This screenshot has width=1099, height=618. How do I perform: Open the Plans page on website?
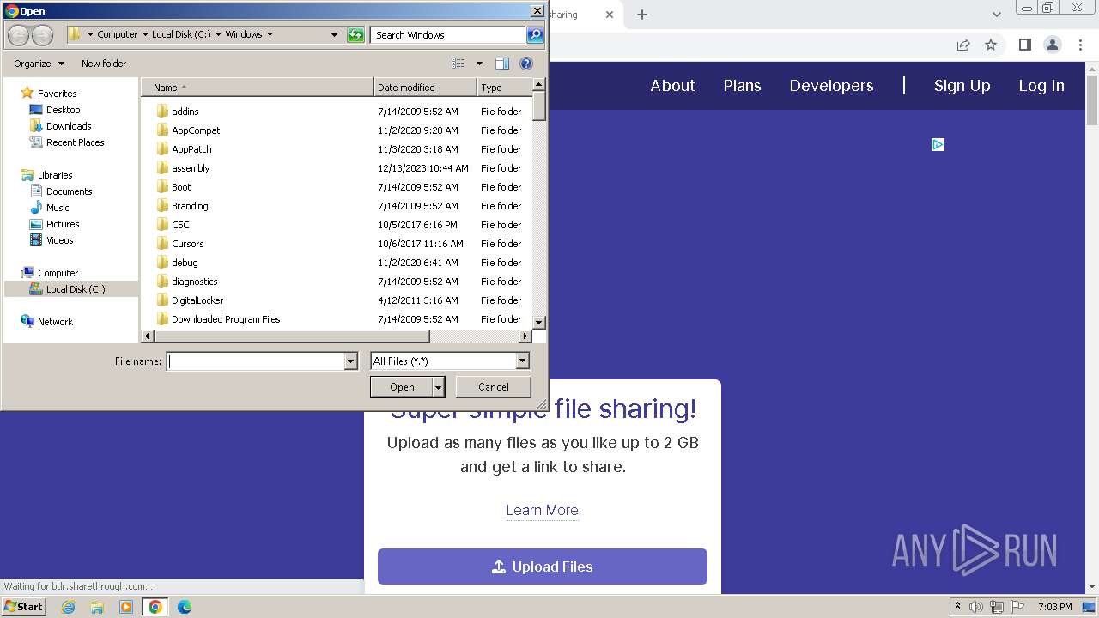[x=742, y=86]
